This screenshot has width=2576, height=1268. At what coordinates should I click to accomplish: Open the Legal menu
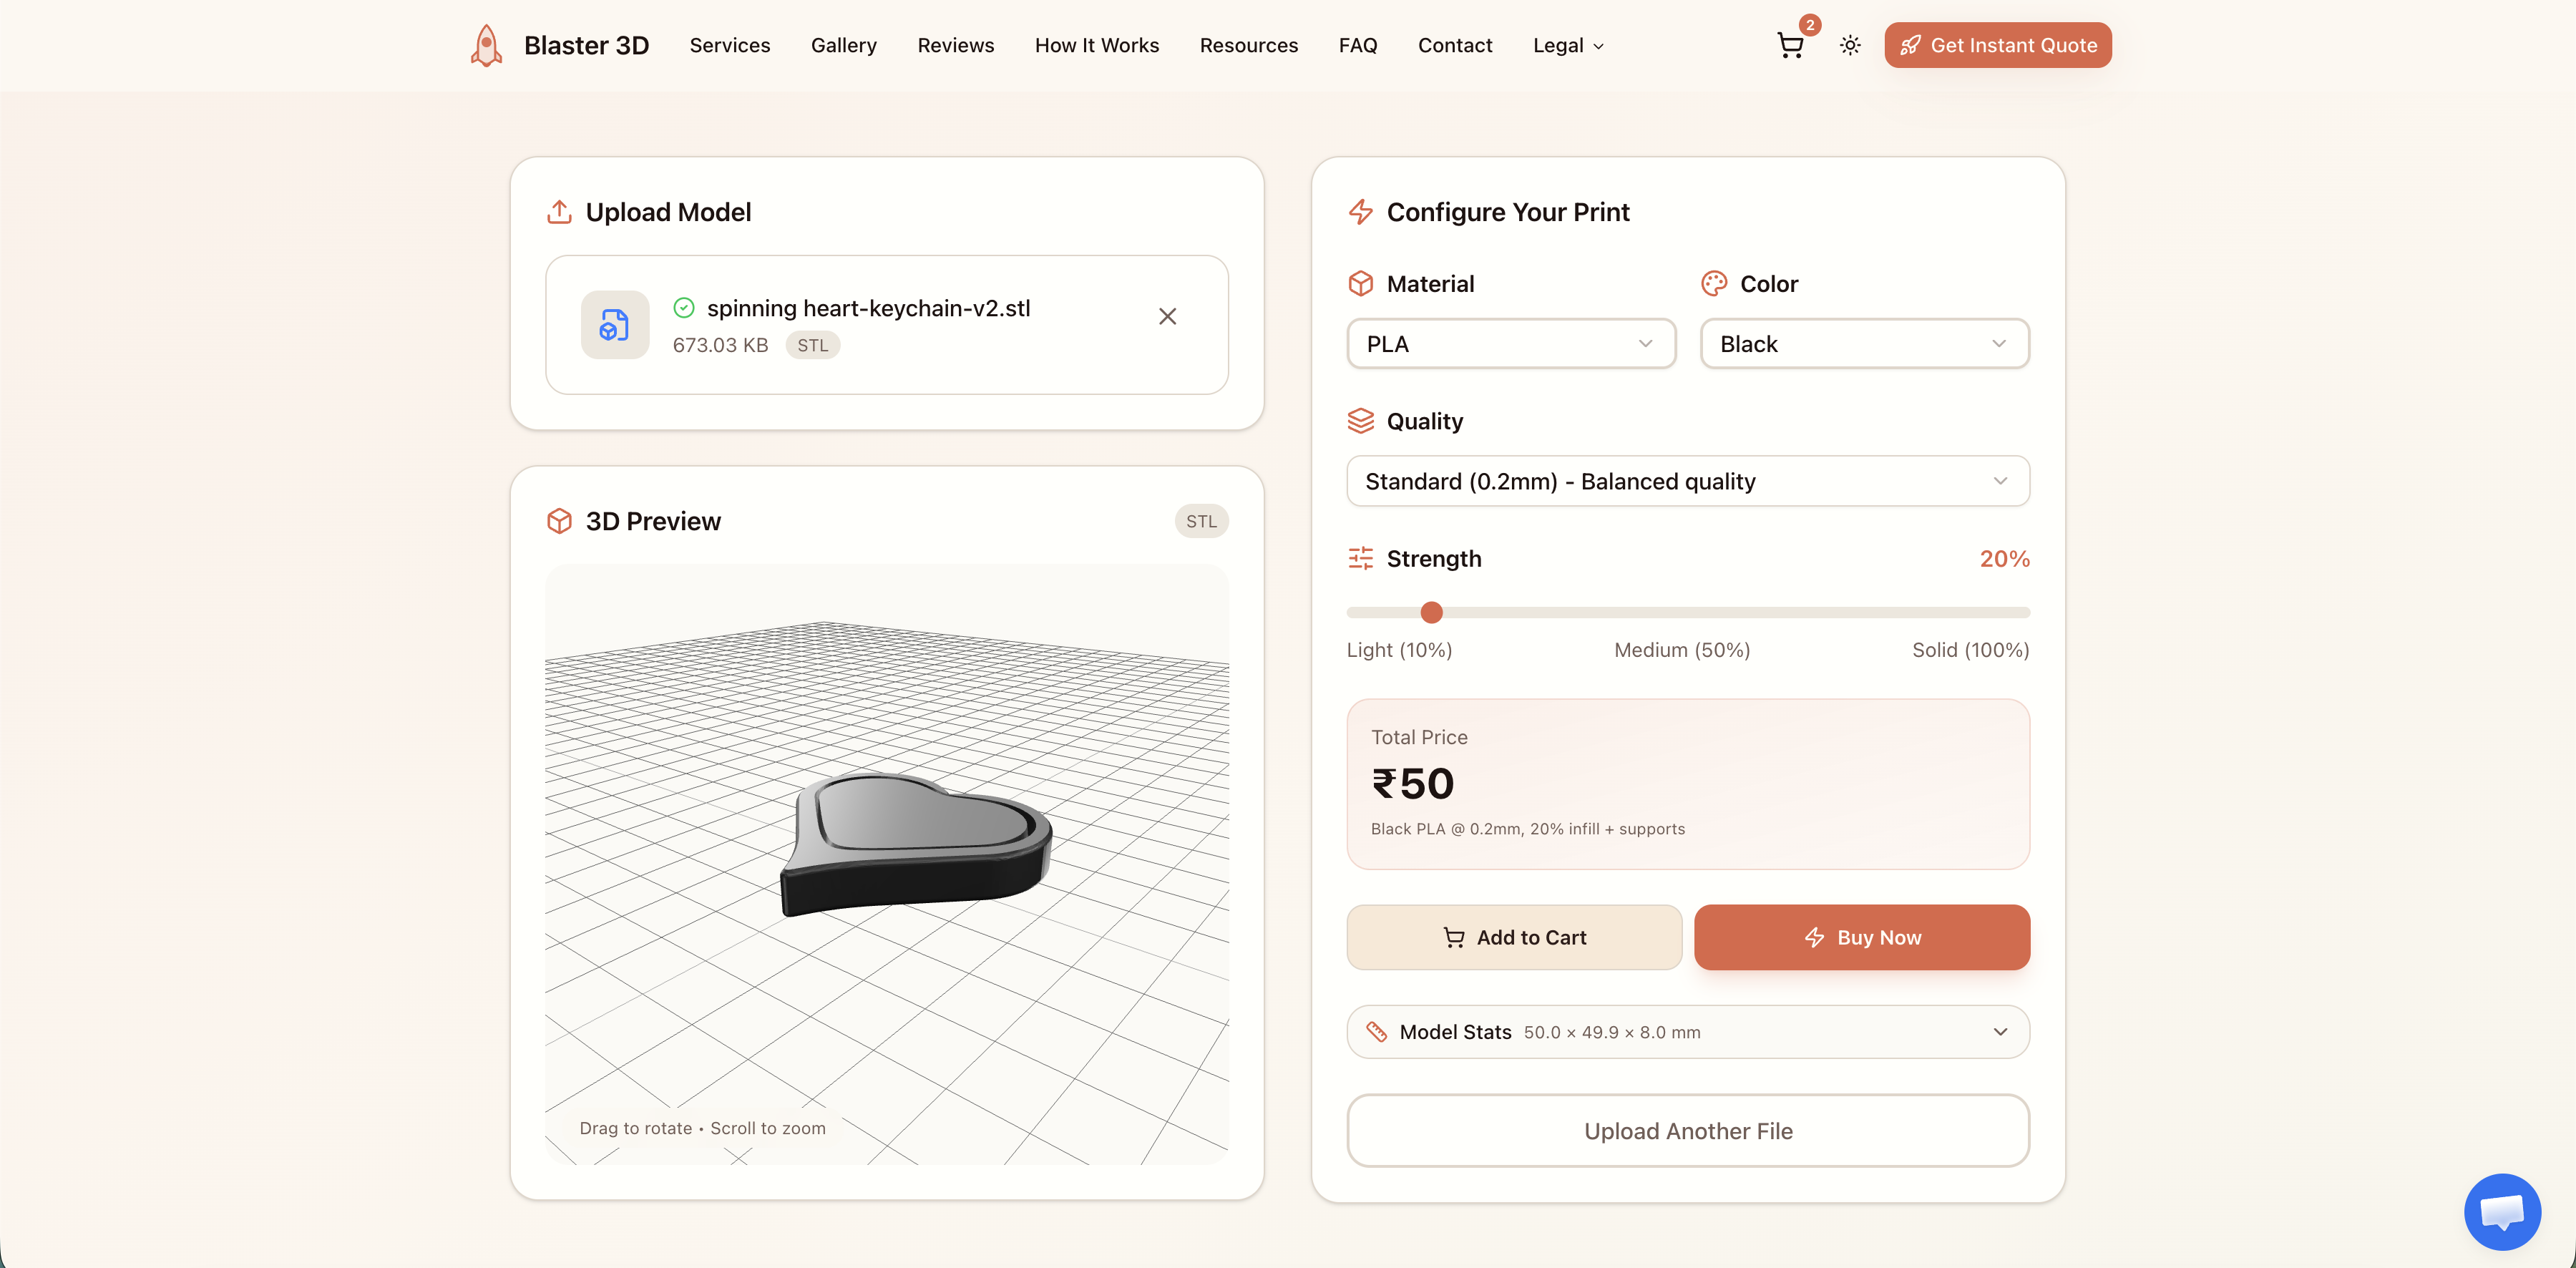(x=1567, y=45)
